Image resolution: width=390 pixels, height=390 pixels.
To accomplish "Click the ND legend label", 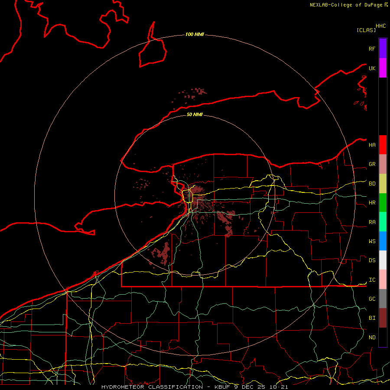I will coord(372,338).
